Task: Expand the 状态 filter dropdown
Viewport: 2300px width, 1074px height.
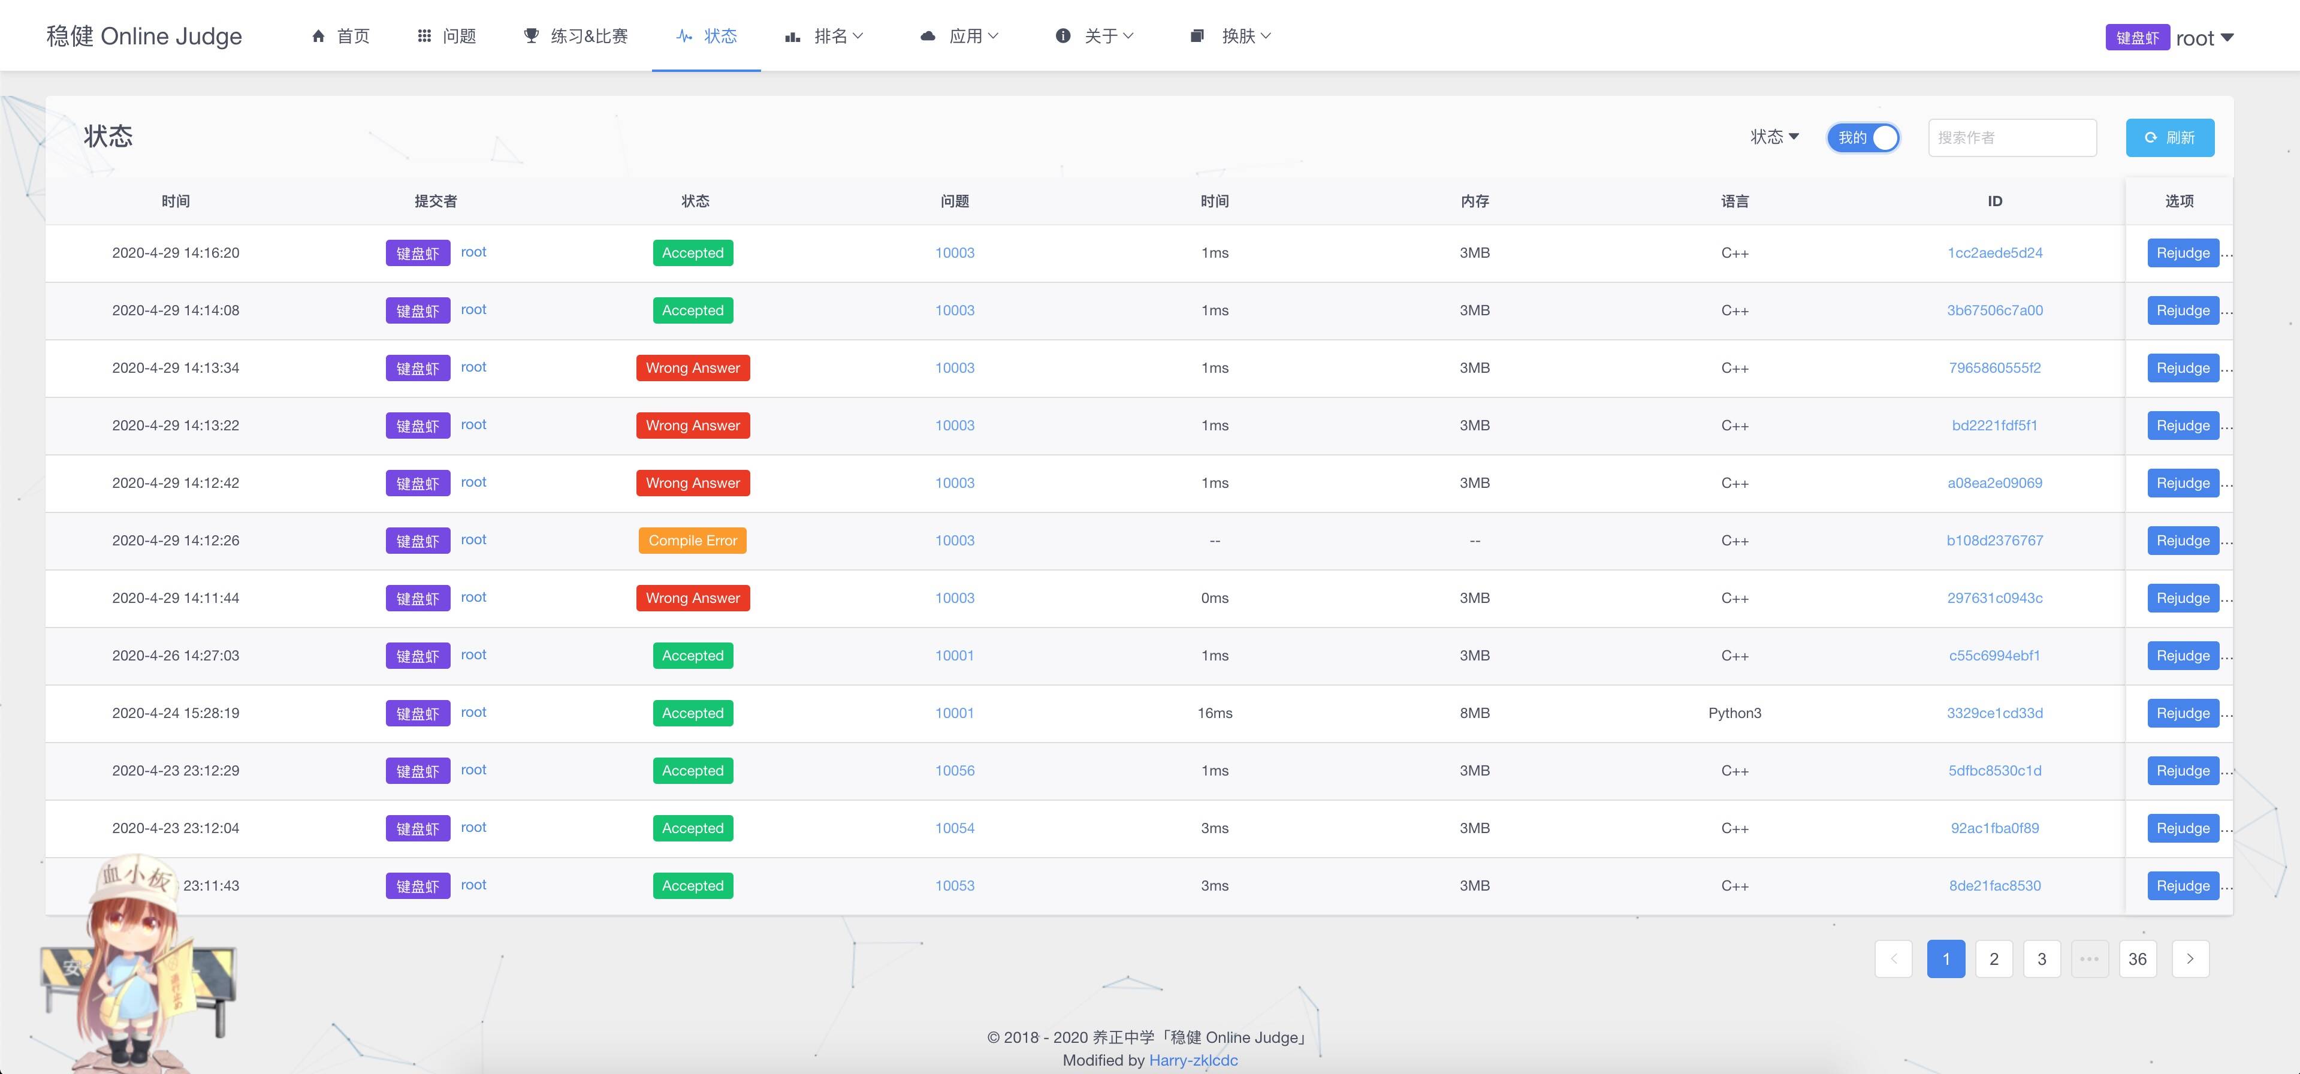Action: click(x=1774, y=137)
